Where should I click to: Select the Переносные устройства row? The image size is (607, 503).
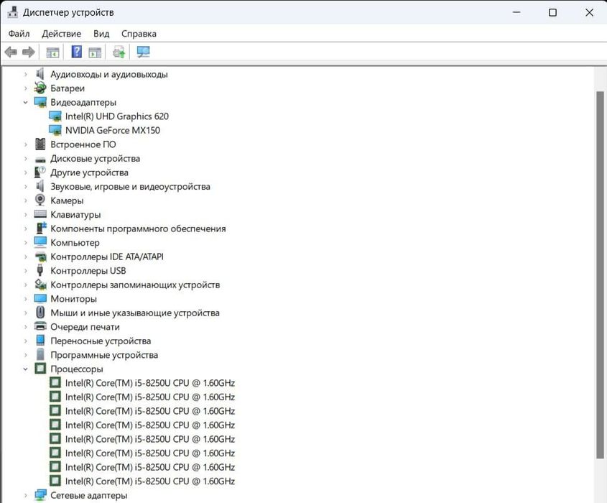tap(101, 341)
